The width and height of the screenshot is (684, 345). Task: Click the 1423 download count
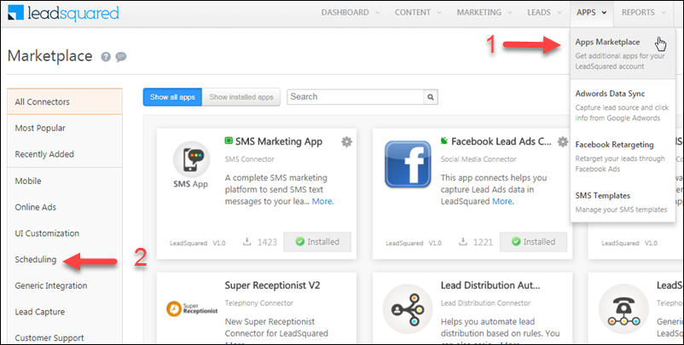point(267,242)
